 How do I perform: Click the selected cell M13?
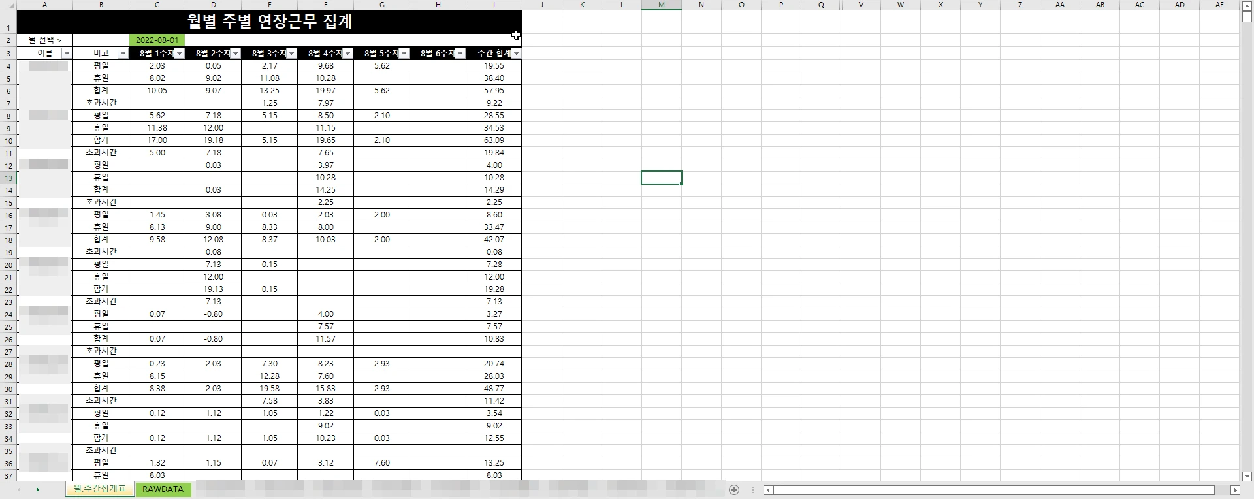pyautogui.click(x=662, y=178)
